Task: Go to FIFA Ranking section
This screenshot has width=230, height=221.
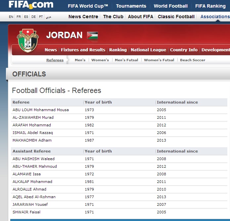Action: 210,6
